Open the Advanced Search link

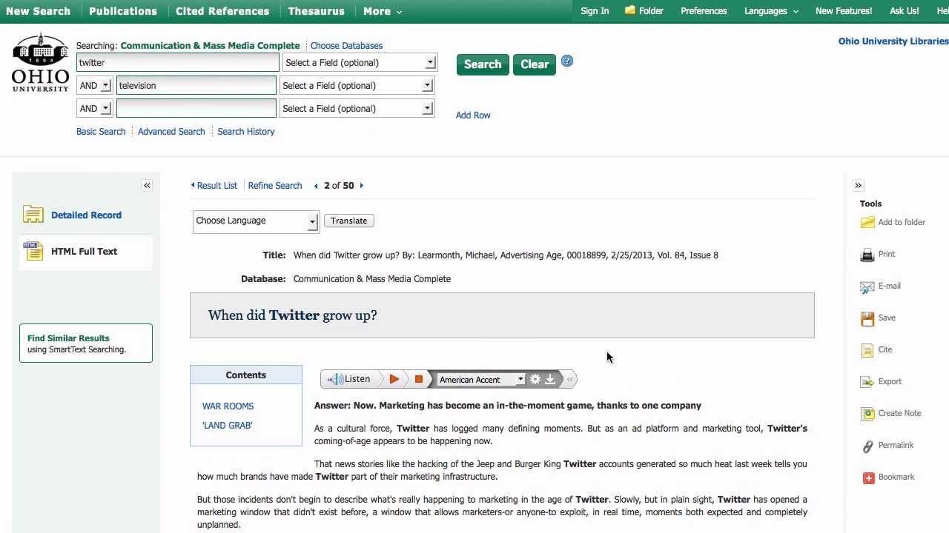click(x=171, y=132)
